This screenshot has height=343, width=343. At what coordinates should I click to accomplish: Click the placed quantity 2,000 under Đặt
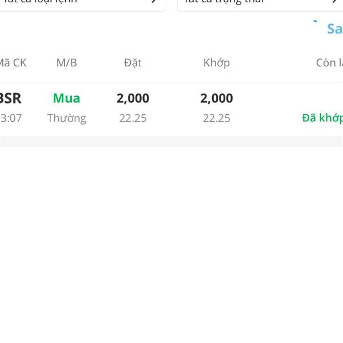coord(133,98)
